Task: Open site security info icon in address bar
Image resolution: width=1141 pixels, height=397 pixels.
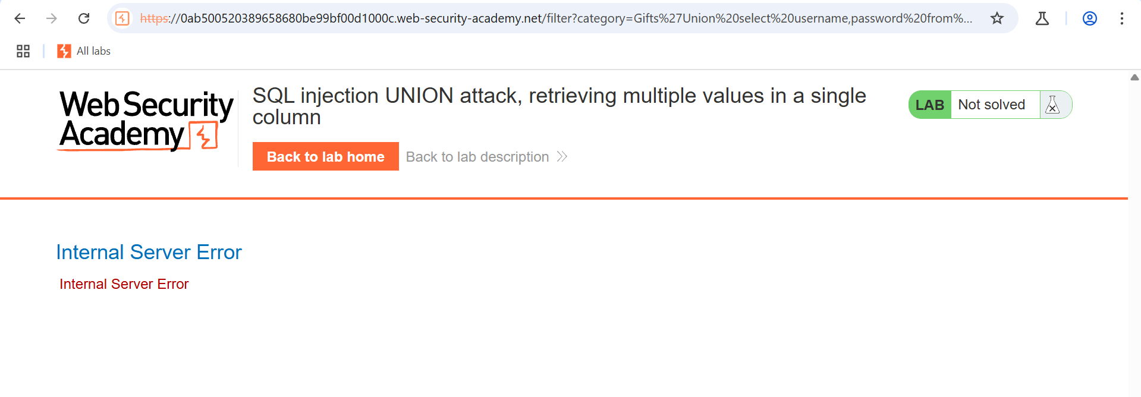Action: point(122,18)
